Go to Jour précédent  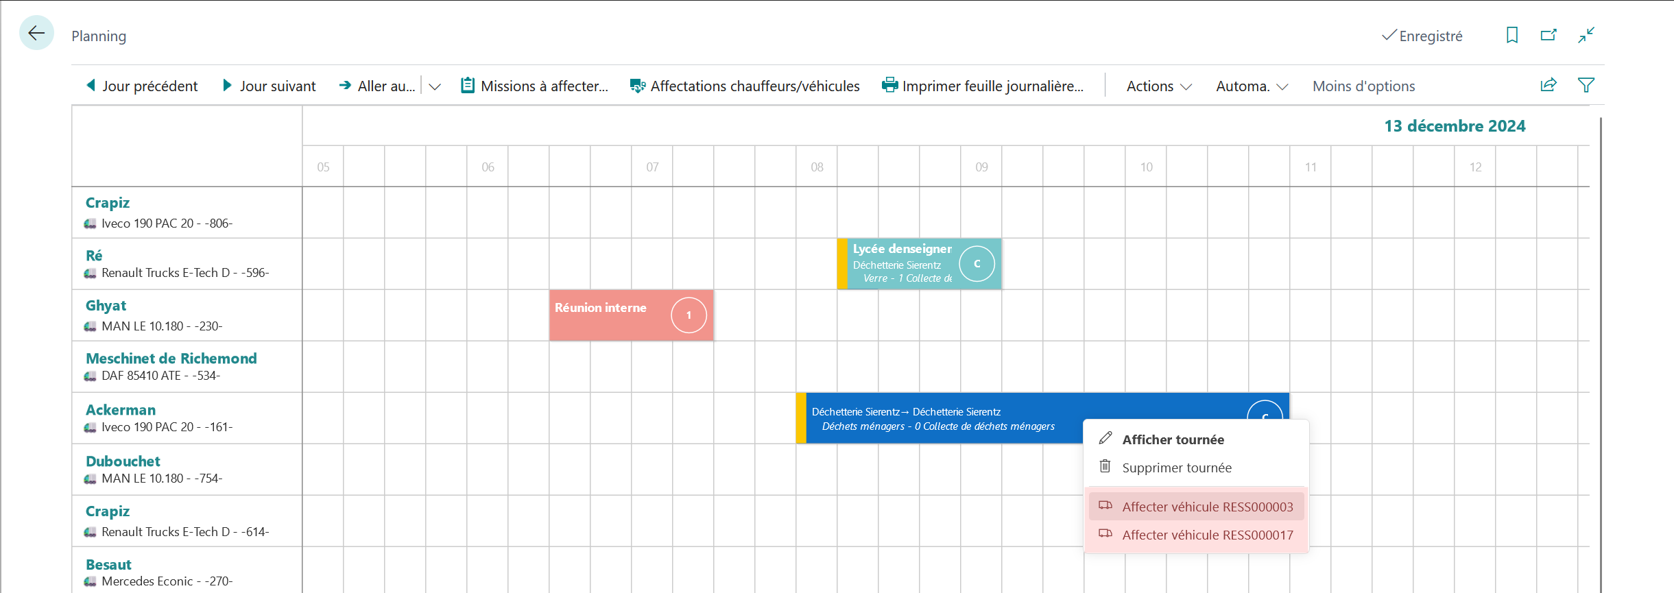tap(142, 86)
